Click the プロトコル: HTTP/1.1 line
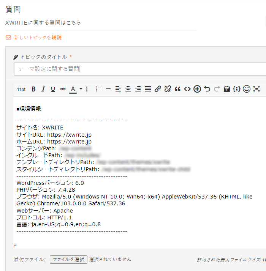 pyautogui.click(x=44, y=217)
